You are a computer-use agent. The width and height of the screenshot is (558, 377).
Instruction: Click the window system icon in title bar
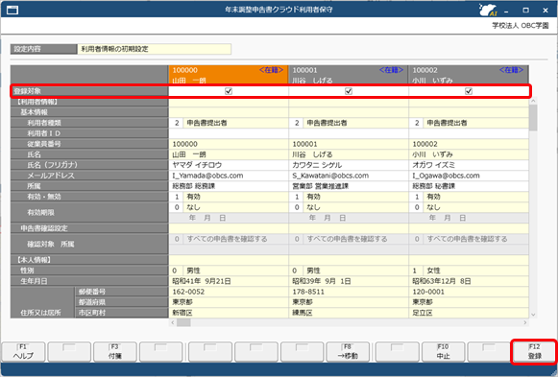click(12, 10)
